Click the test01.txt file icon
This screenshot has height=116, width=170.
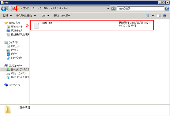[x=37, y=26]
